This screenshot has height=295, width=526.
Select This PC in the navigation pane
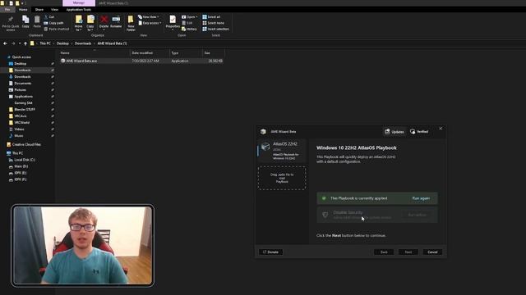tap(17, 153)
